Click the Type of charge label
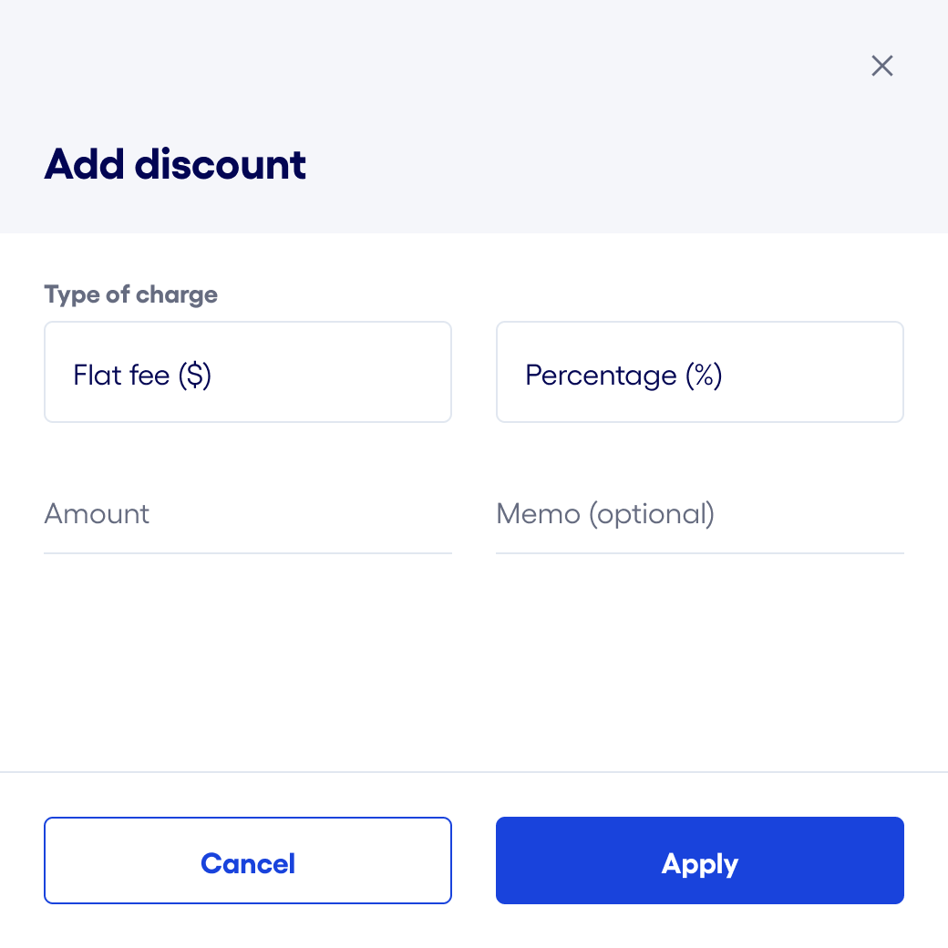The width and height of the screenshot is (948, 948). point(131,294)
